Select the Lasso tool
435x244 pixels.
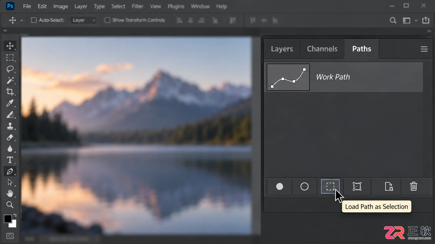[10, 69]
